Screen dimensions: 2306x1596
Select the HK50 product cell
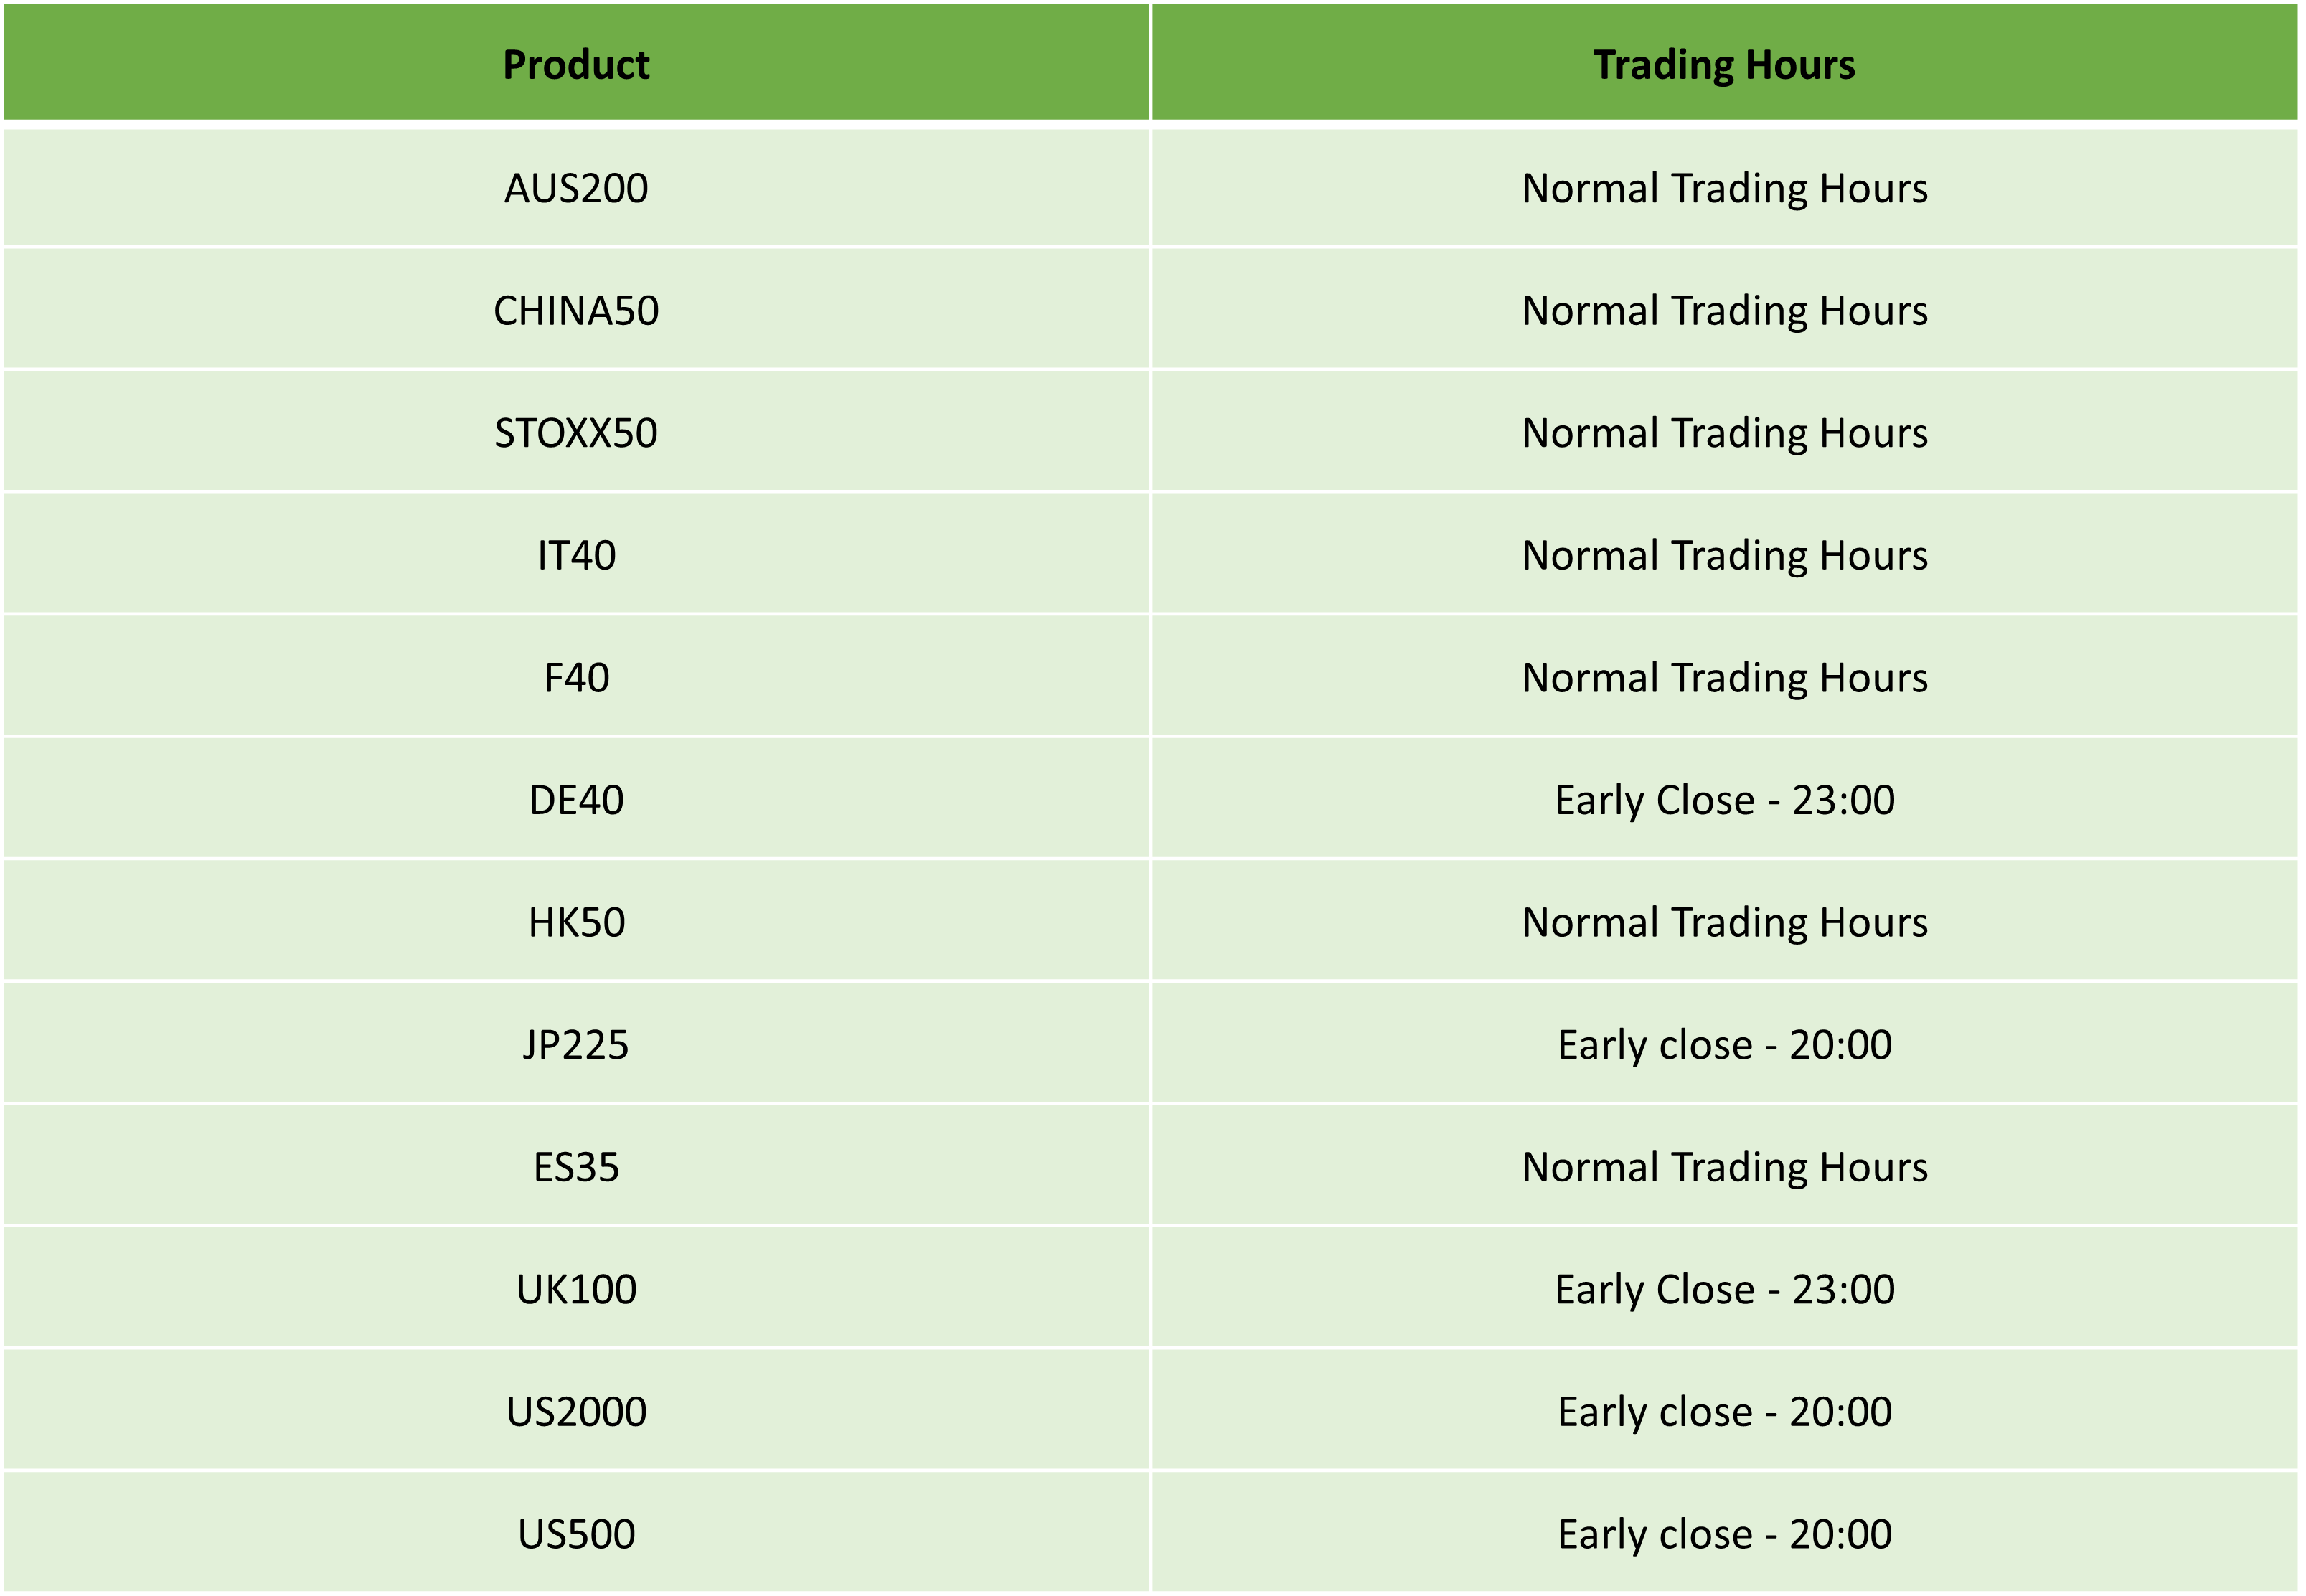pos(576,922)
